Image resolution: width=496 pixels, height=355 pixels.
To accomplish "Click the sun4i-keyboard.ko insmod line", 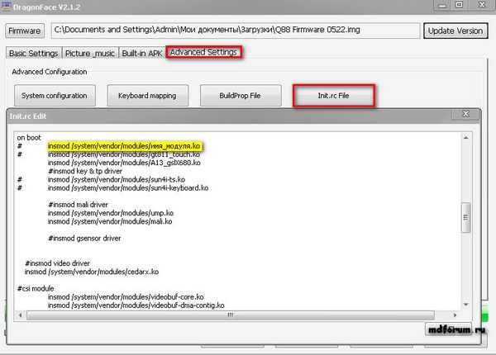I will coord(128,188).
